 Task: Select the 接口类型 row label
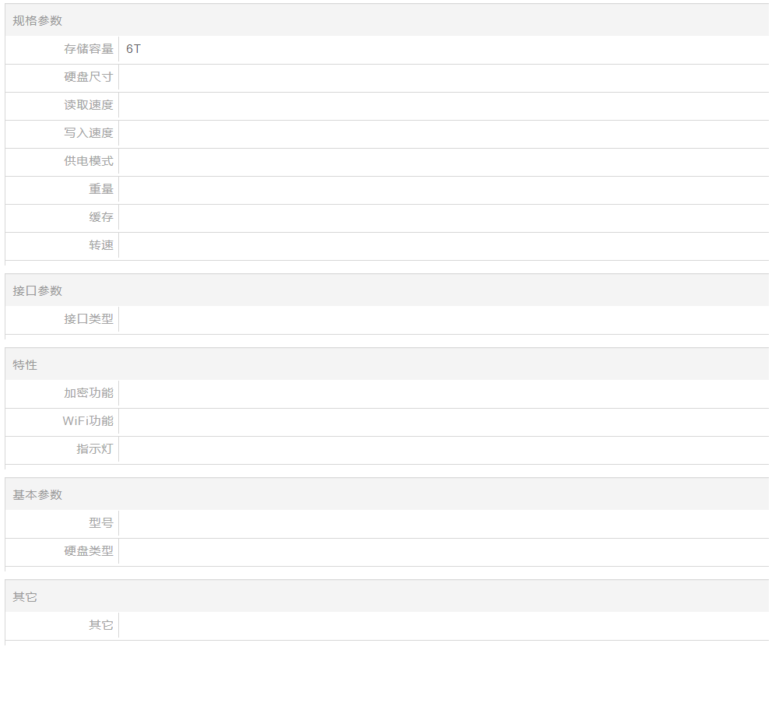pos(89,319)
